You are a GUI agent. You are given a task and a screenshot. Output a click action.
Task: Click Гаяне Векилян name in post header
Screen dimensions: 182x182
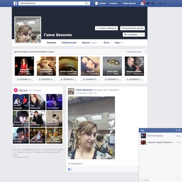point(84,90)
